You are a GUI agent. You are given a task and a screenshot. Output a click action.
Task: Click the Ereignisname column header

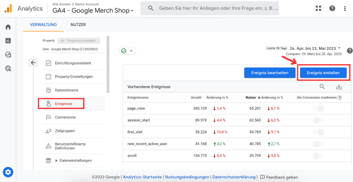(x=138, y=98)
